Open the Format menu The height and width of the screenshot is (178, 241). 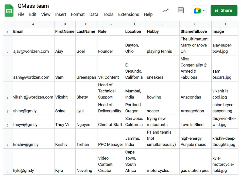tap(78, 14)
